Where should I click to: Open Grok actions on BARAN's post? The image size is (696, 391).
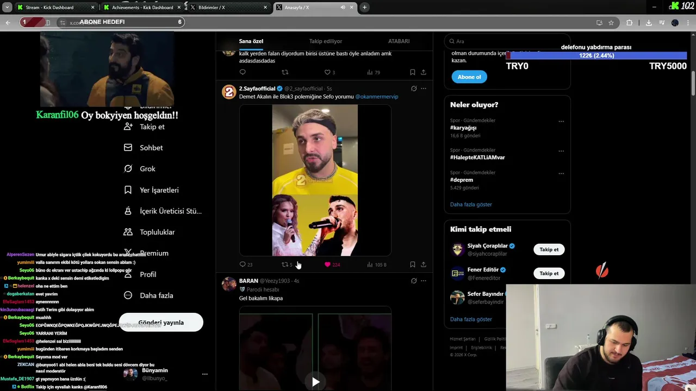(x=414, y=281)
